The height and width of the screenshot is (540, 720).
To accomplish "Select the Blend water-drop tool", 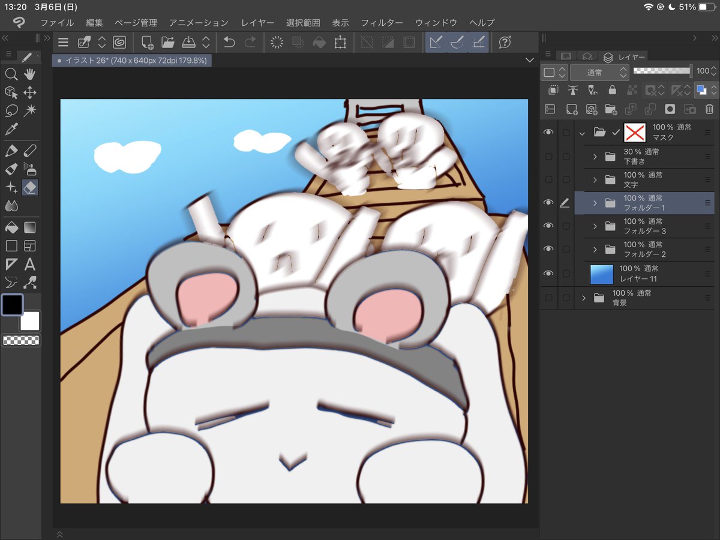I will (x=11, y=206).
